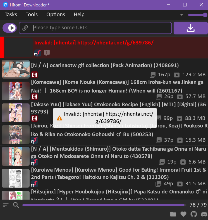The image size is (208, 220).
Task: Click the size icon next to 31.5 MB
Action: coord(180,184)
